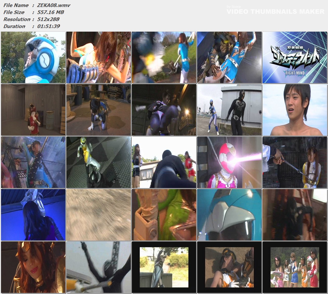The image size is (328, 294).
Task: Open thumbnail of red figure in warehouse with barrel
Action: pyautogui.click(x=33, y=110)
